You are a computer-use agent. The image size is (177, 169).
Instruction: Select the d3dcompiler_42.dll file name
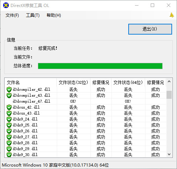click(32, 89)
